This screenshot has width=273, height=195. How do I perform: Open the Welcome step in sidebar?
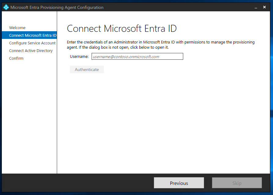[17, 28]
